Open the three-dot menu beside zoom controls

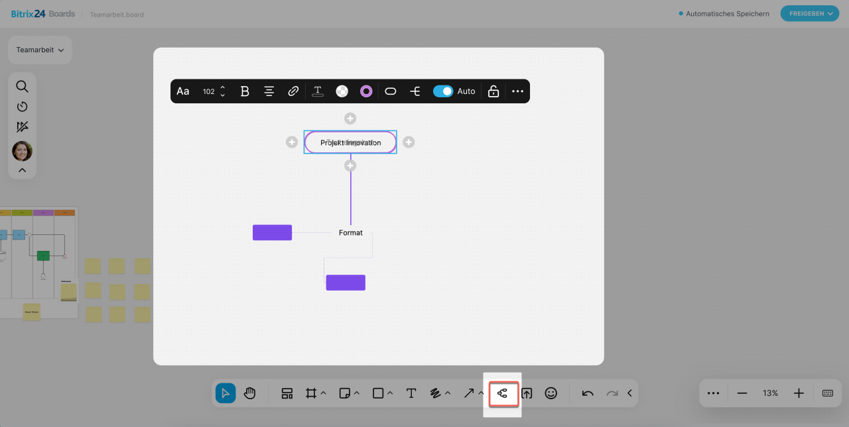[x=713, y=393]
